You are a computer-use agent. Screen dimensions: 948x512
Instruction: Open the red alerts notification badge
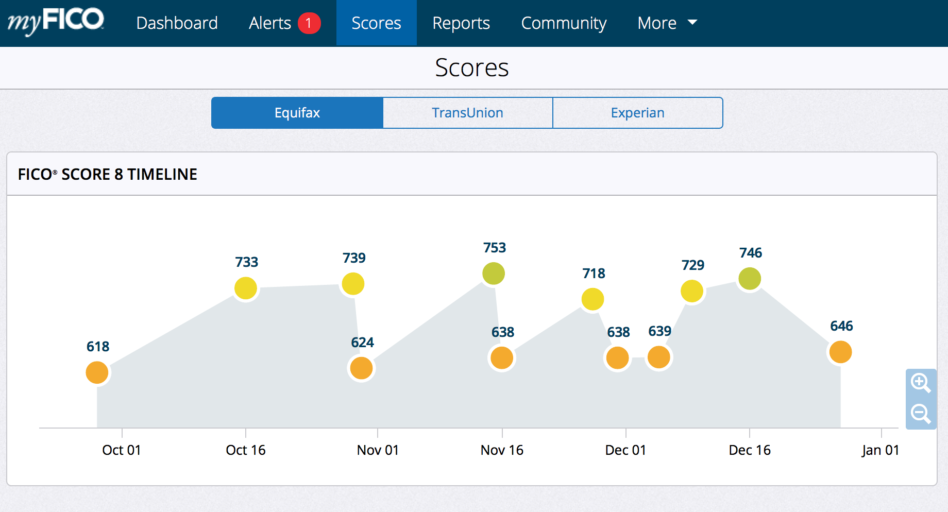[309, 23]
